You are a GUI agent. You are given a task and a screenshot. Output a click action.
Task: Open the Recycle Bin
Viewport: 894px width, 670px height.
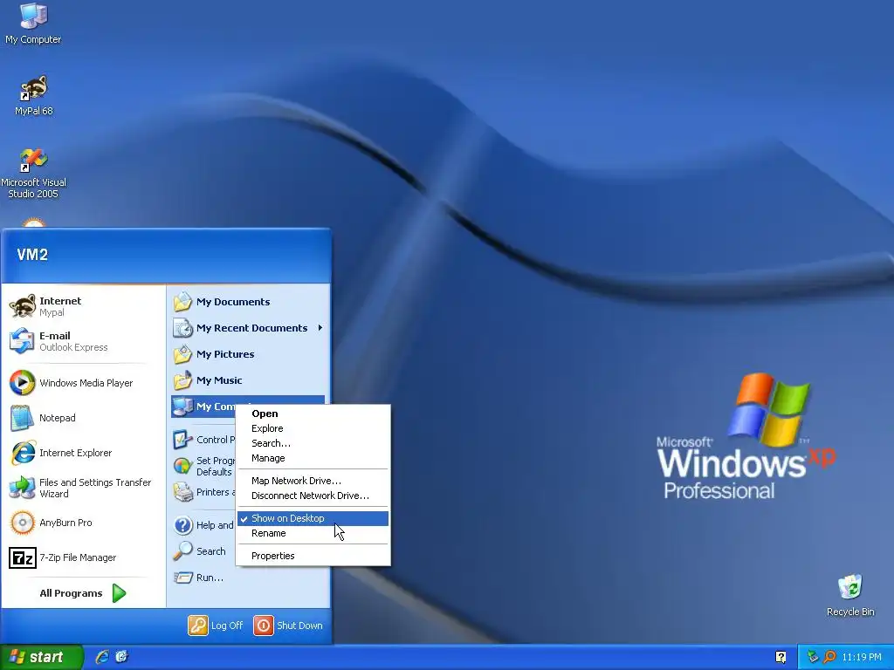click(x=850, y=595)
